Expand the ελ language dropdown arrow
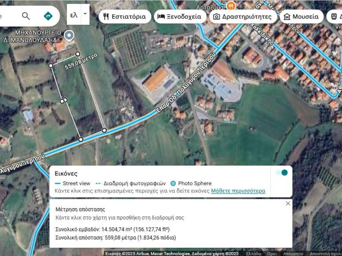This screenshot has width=342, height=256. (85, 14)
